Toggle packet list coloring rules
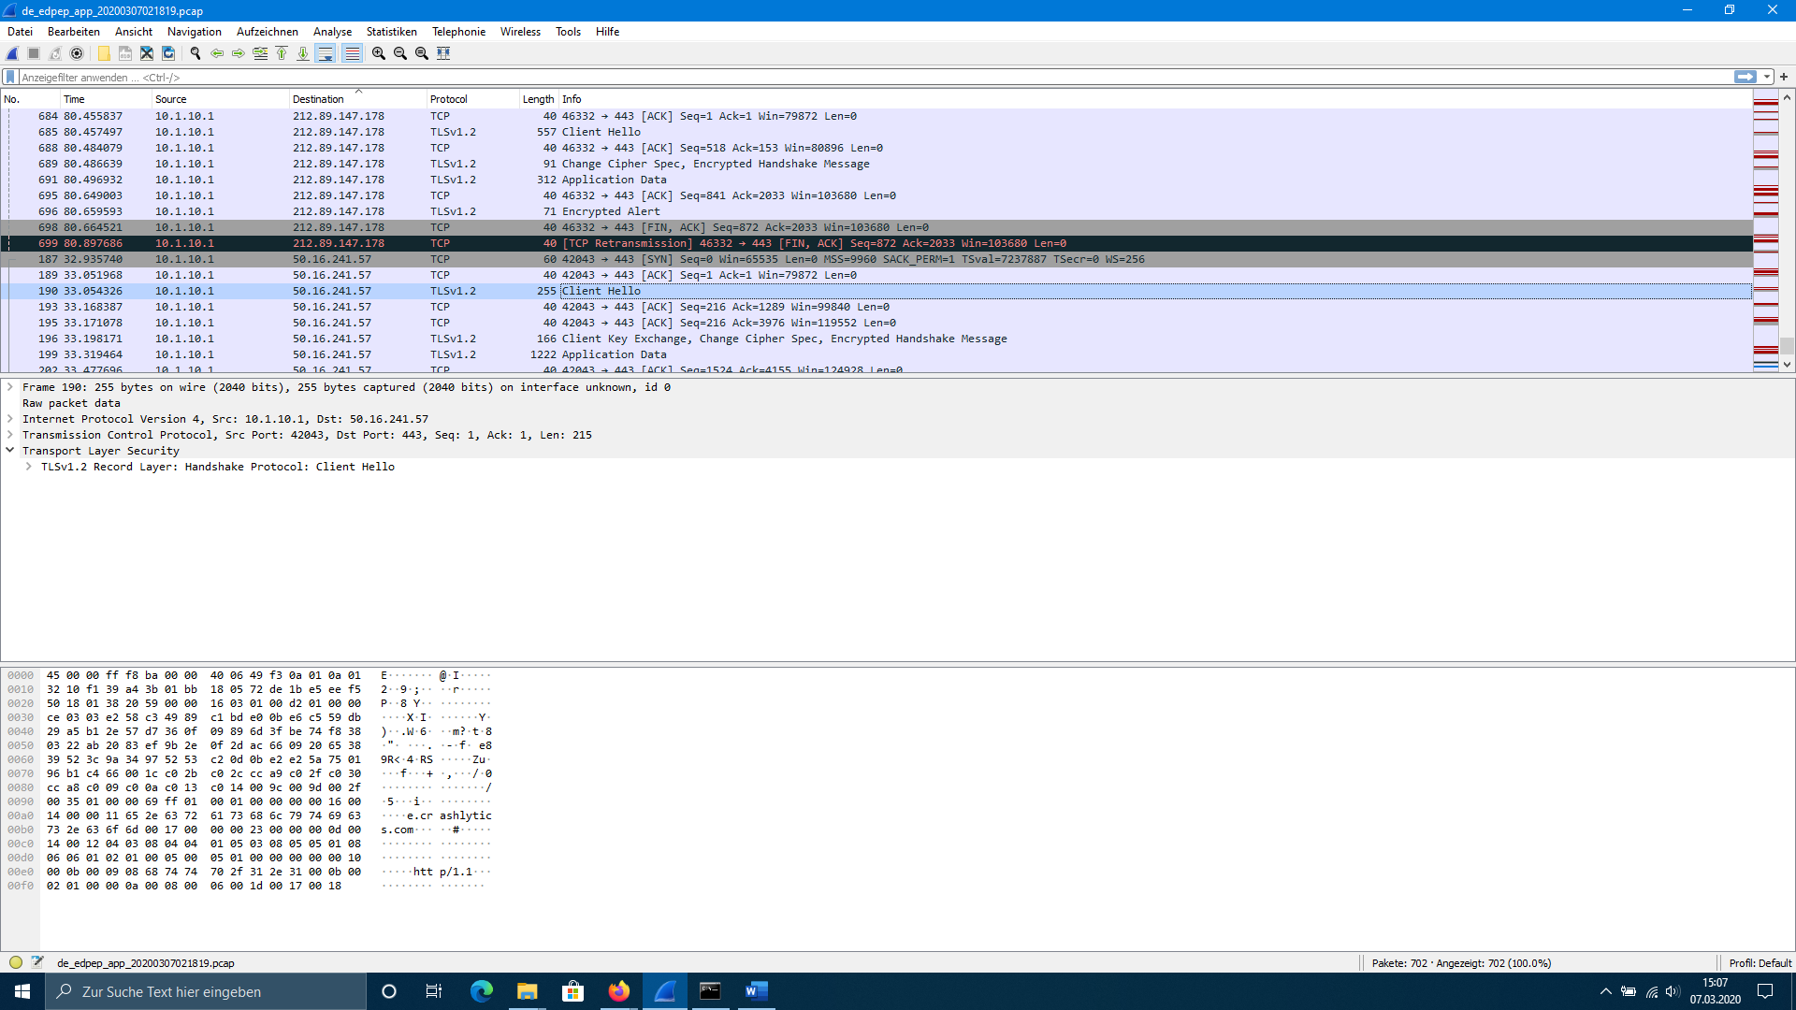1796x1010 pixels. (352, 53)
